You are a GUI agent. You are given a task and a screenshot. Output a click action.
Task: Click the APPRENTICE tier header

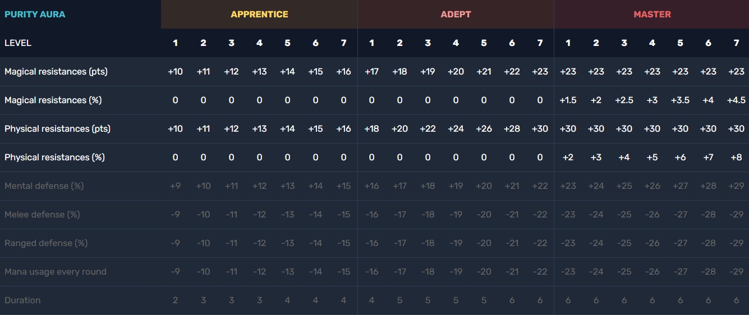pos(259,15)
